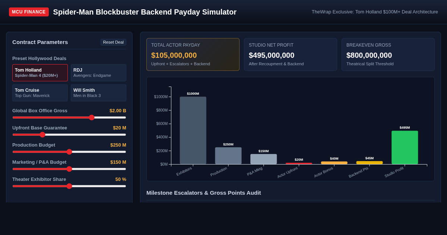Click the $1000M label above Exhibitors bar
The height and width of the screenshot is (235, 447).
pos(193,94)
